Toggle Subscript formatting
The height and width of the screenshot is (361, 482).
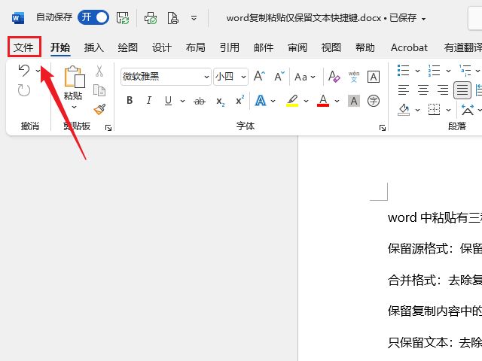pyautogui.click(x=220, y=102)
